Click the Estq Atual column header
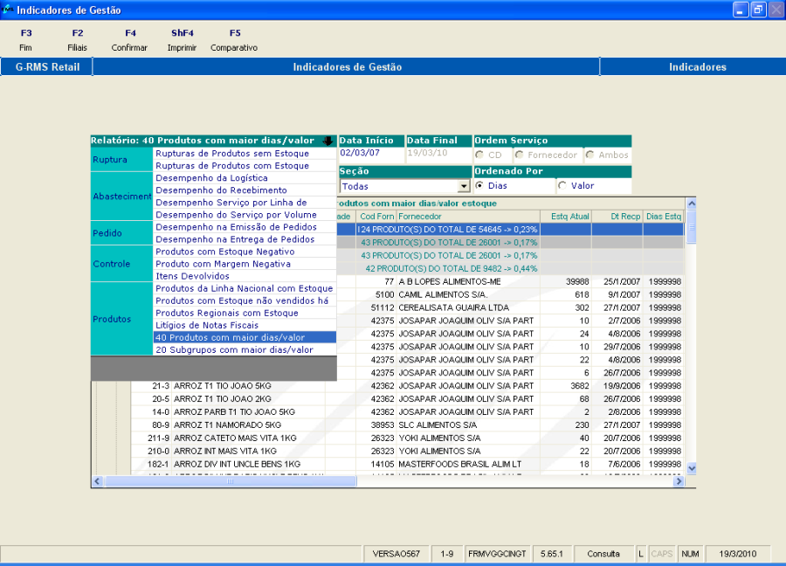This screenshot has width=786, height=566. tap(570, 216)
